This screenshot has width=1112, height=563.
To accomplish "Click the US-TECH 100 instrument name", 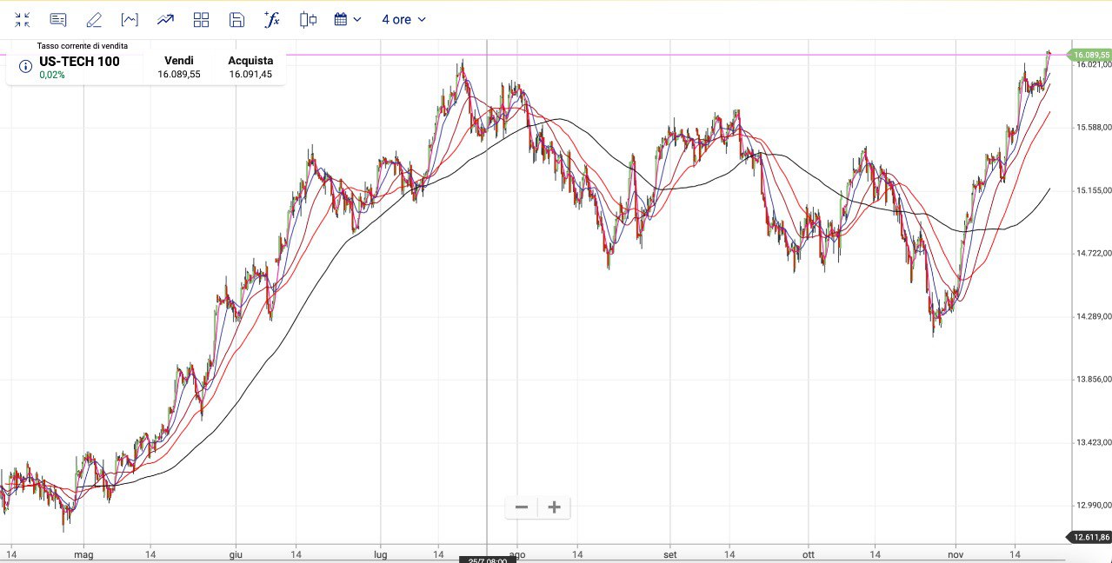I will click(79, 62).
